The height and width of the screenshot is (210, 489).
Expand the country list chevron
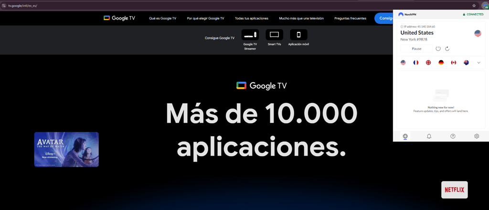pos(478,63)
